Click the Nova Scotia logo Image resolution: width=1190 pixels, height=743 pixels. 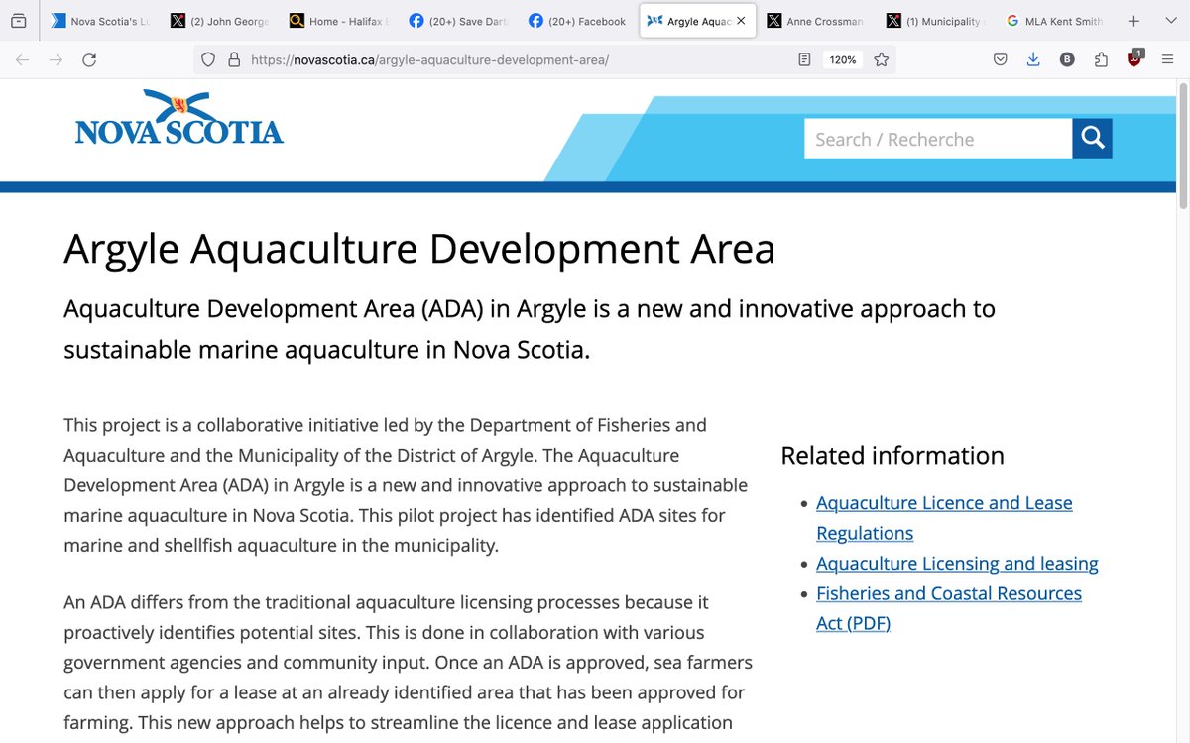(179, 117)
